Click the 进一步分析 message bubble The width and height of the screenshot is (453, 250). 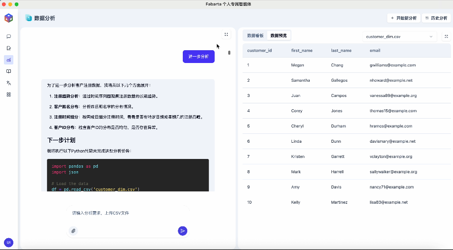coord(199,57)
